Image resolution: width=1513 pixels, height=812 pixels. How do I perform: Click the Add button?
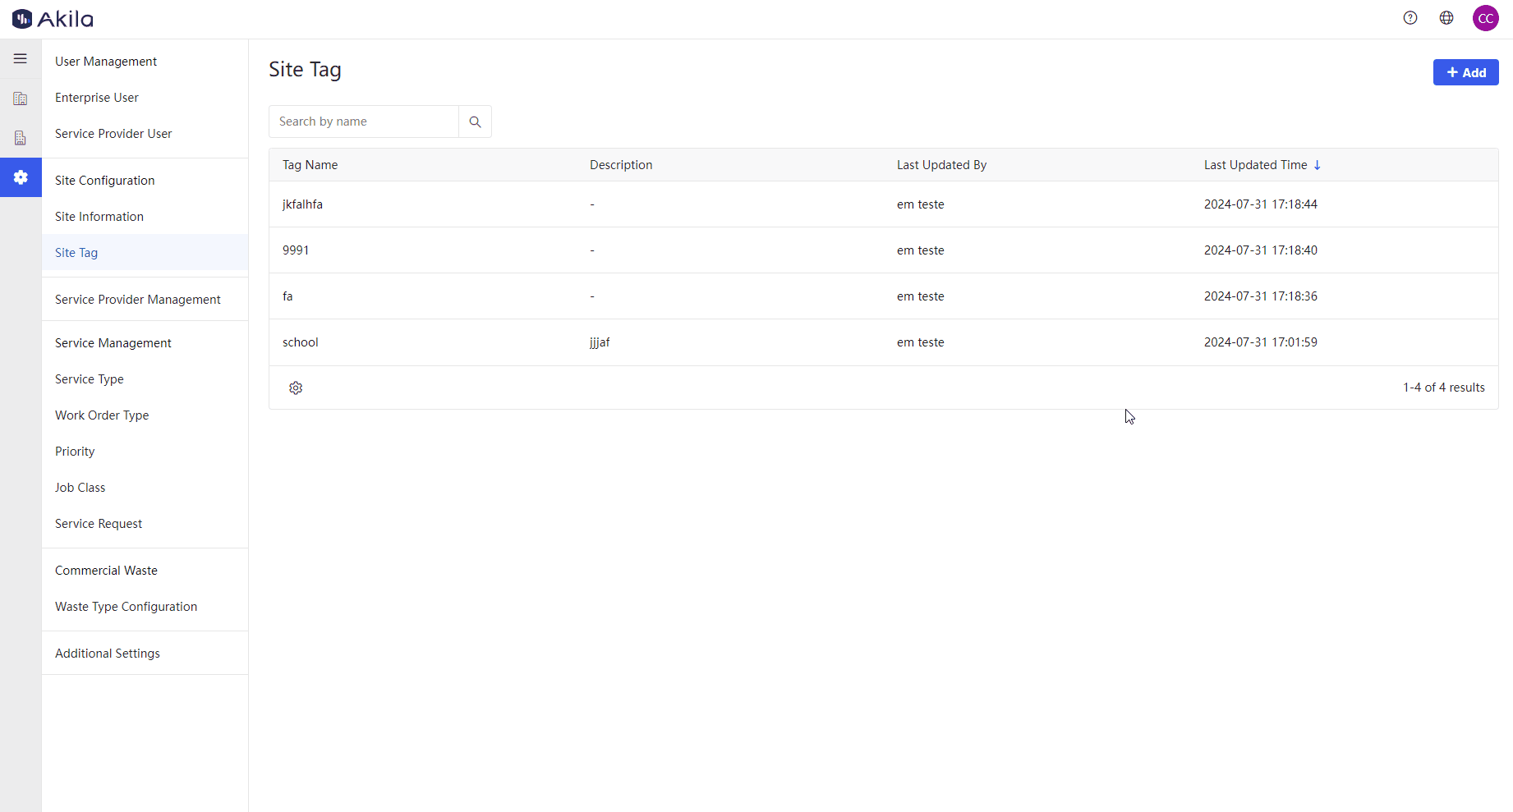pyautogui.click(x=1465, y=72)
